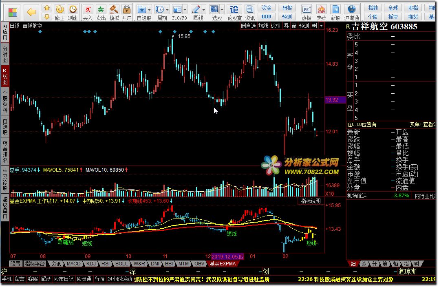The image size is (439, 287).
Task: Expand the 应用 sidebar toggle
Action: (5, 32)
